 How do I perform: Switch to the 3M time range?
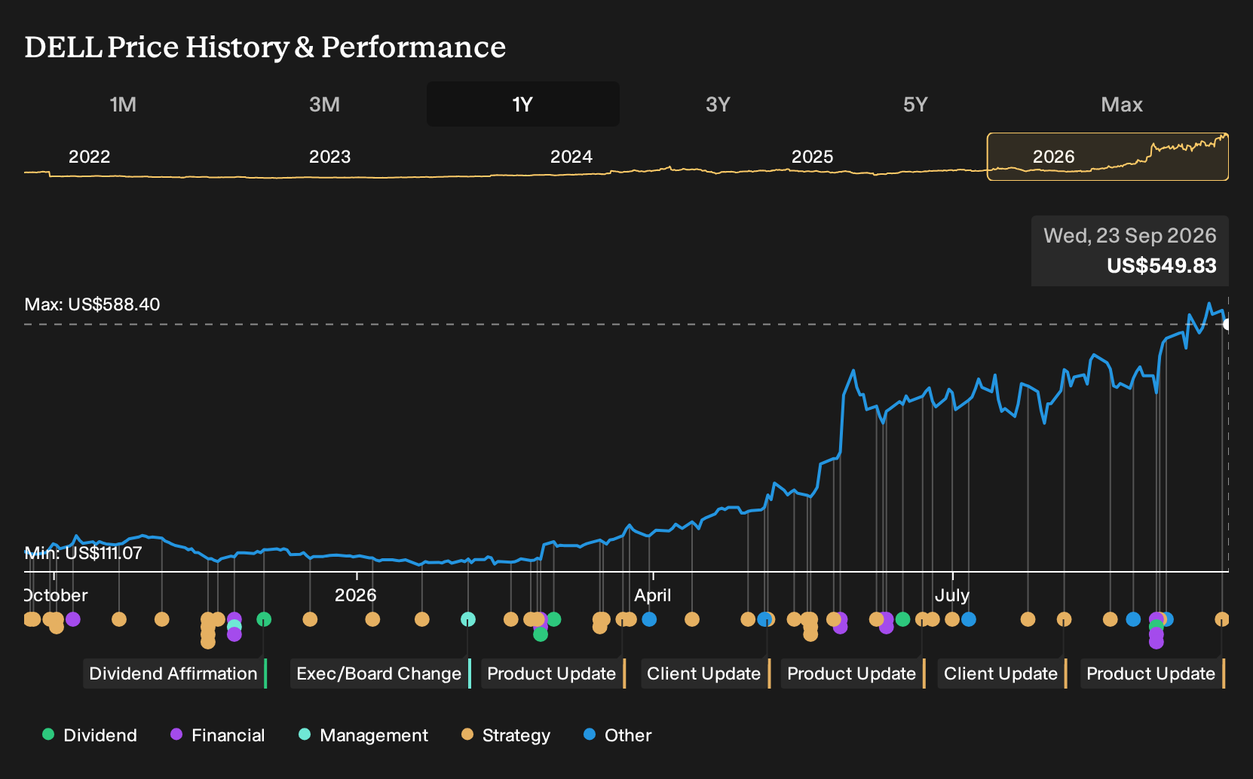[324, 104]
